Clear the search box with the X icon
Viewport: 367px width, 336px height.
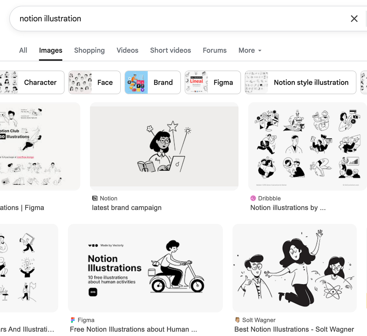coord(354,18)
